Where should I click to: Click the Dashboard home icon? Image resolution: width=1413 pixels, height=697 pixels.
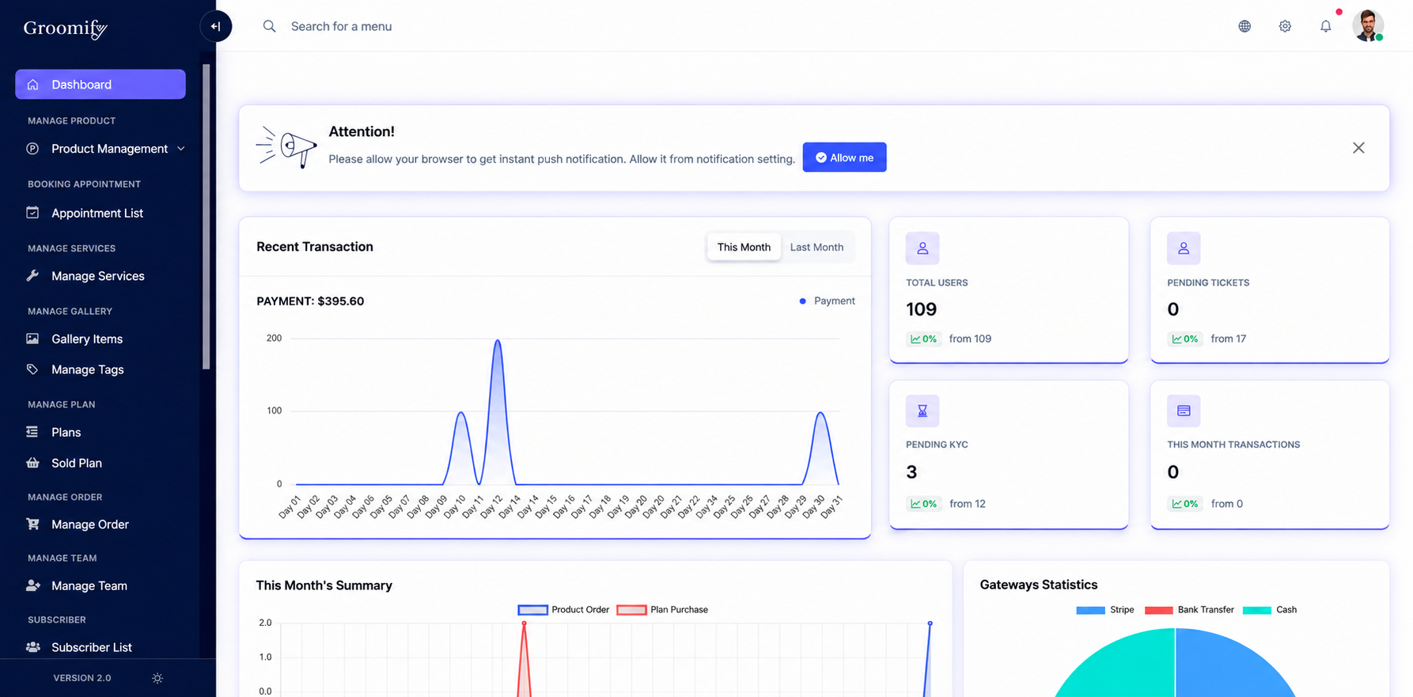pyautogui.click(x=32, y=85)
